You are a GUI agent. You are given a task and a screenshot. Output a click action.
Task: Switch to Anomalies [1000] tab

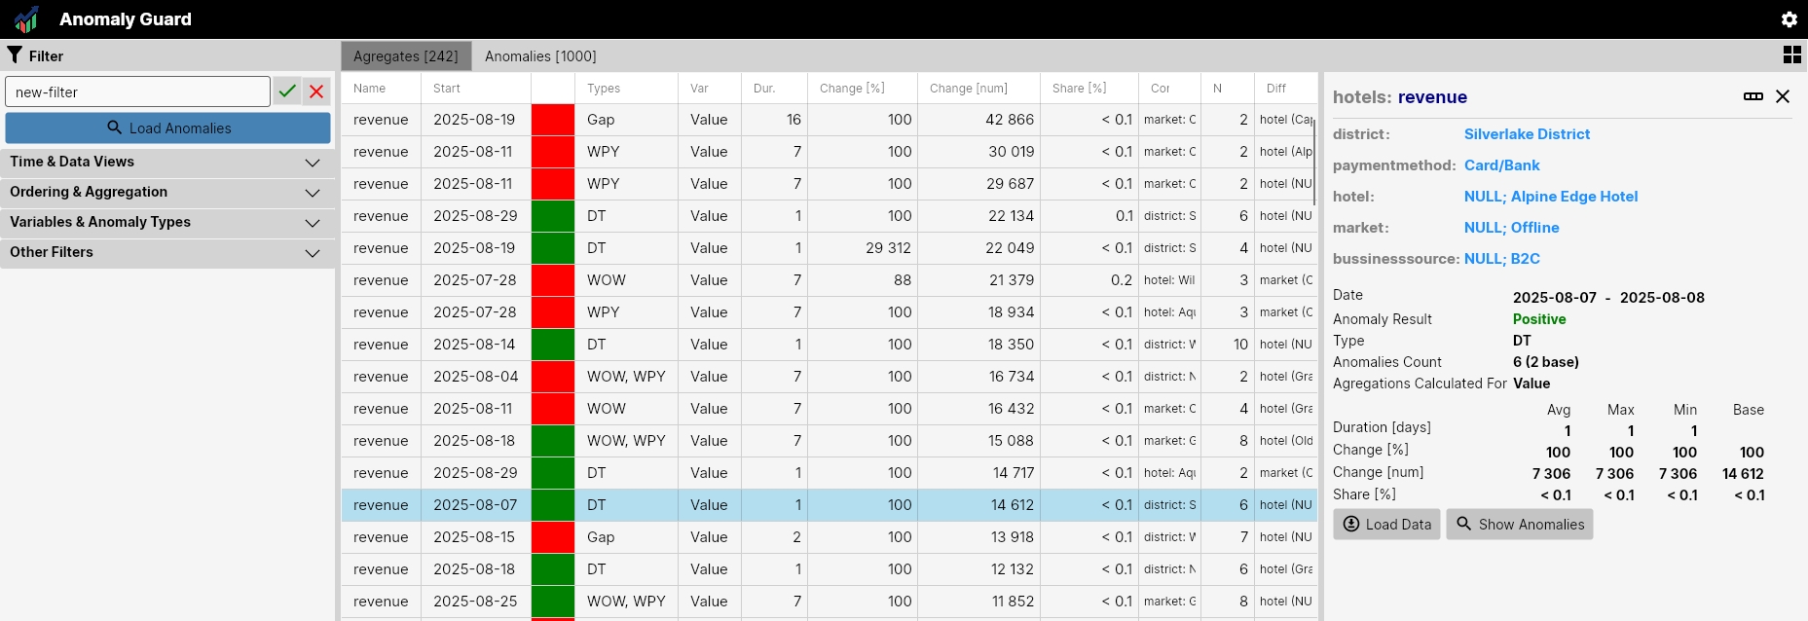click(x=540, y=55)
